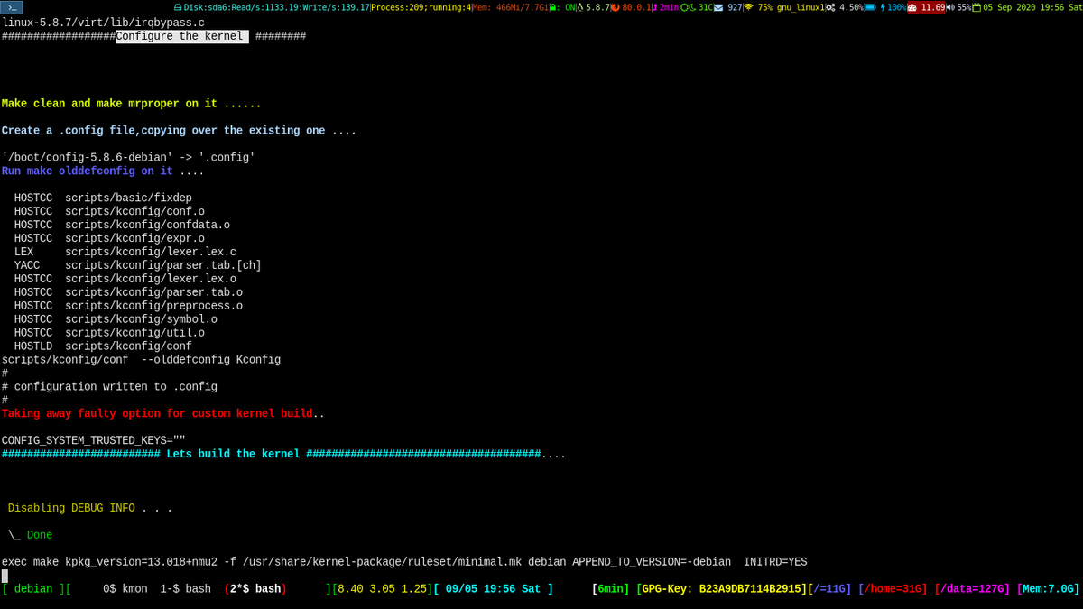Click the CPU gears icon beside 4.50%

pos(830,7)
